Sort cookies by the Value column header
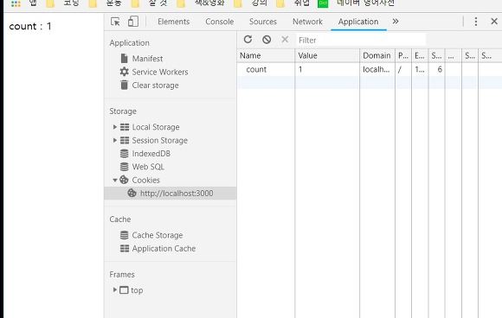The height and width of the screenshot is (318, 502). pyautogui.click(x=327, y=55)
